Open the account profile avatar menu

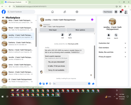click(x=126, y=12)
